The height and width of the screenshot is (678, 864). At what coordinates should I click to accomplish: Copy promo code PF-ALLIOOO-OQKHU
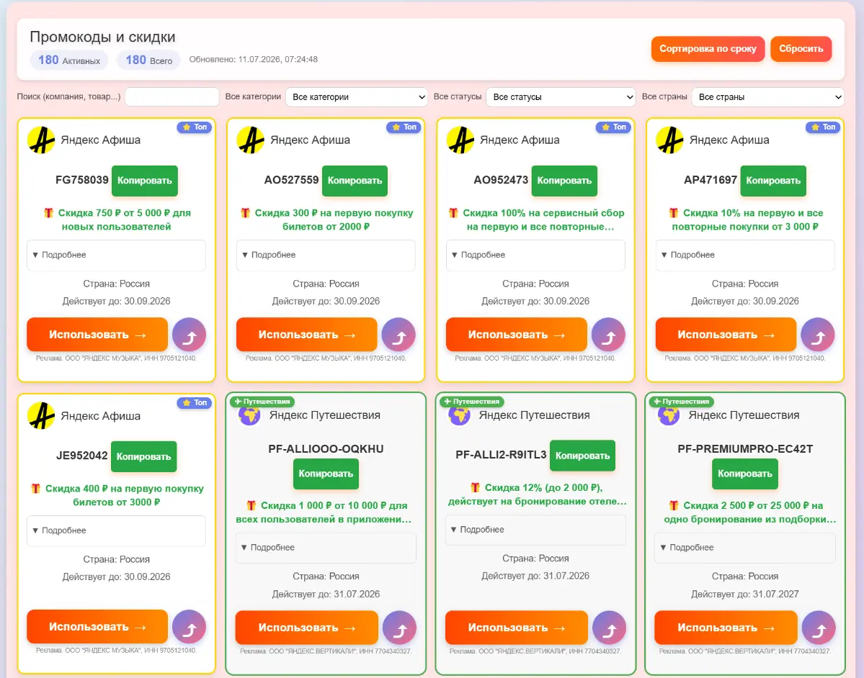(x=326, y=474)
